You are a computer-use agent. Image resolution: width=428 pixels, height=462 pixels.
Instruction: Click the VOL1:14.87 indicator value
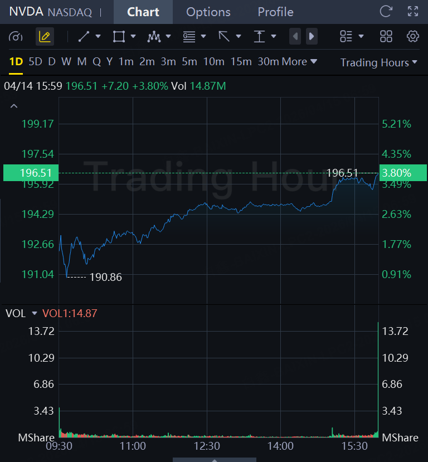tap(70, 313)
